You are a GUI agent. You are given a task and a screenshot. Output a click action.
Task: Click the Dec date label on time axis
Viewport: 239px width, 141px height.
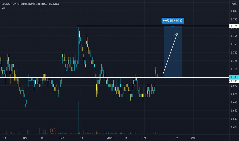(x=62, y=138)
